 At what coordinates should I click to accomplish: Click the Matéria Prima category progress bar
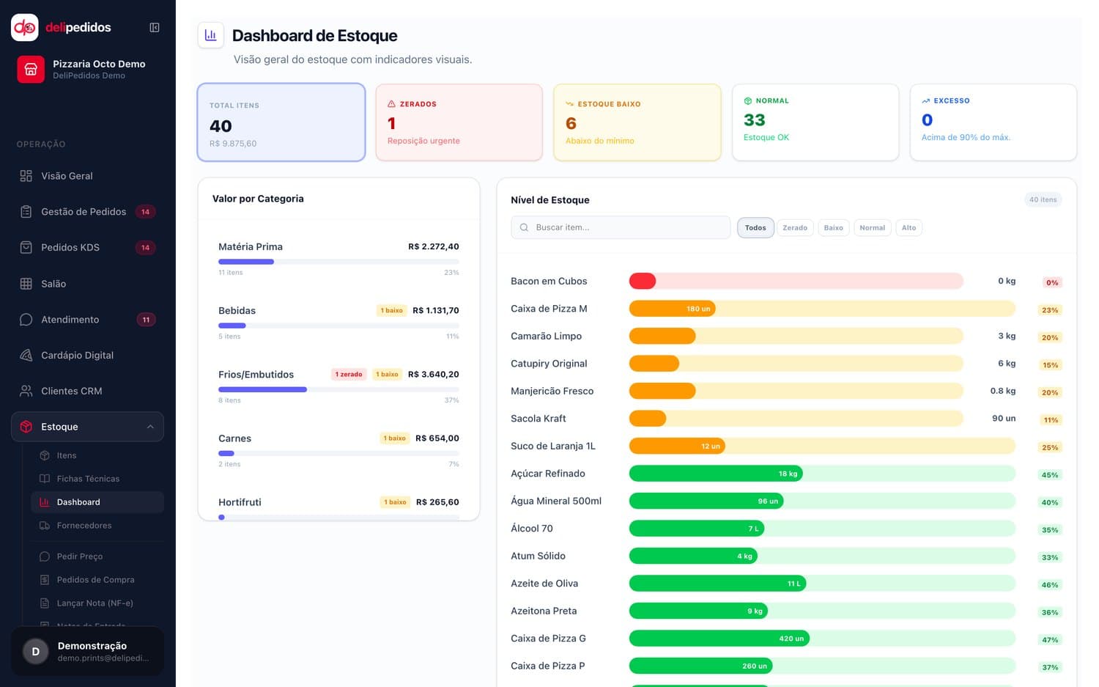(338, 262)
